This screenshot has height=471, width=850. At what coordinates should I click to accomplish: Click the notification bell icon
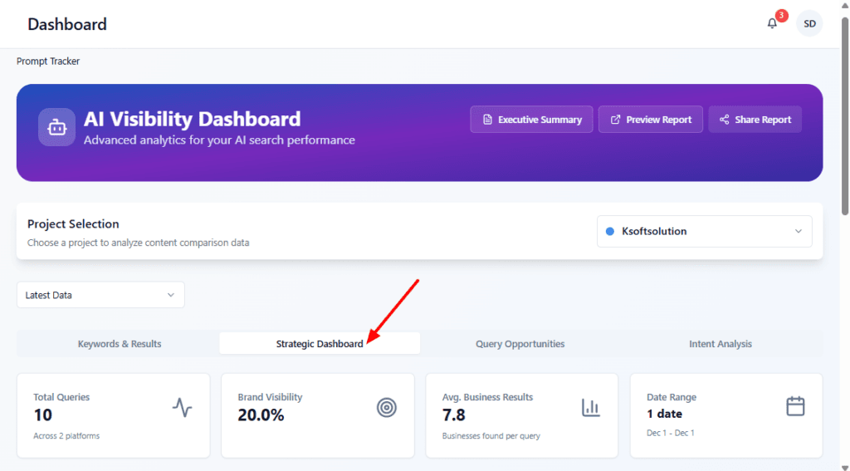coord(772,24)
